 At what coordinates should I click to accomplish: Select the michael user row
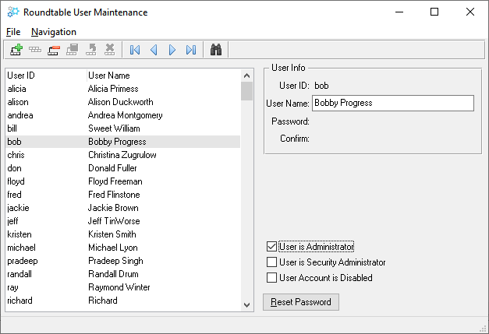(x=123, y=248)
